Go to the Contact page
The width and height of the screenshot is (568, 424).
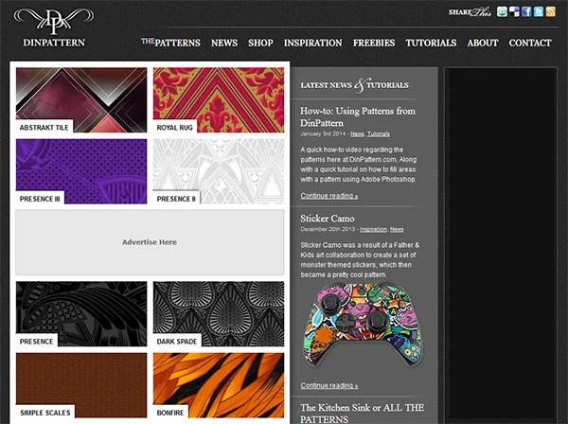pos(530,43)
